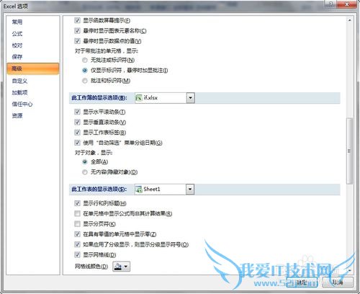Screen dimensions: 360x294
Task: Open the 校对 options category
Action: pyautogui.click(x=17, y=45)
